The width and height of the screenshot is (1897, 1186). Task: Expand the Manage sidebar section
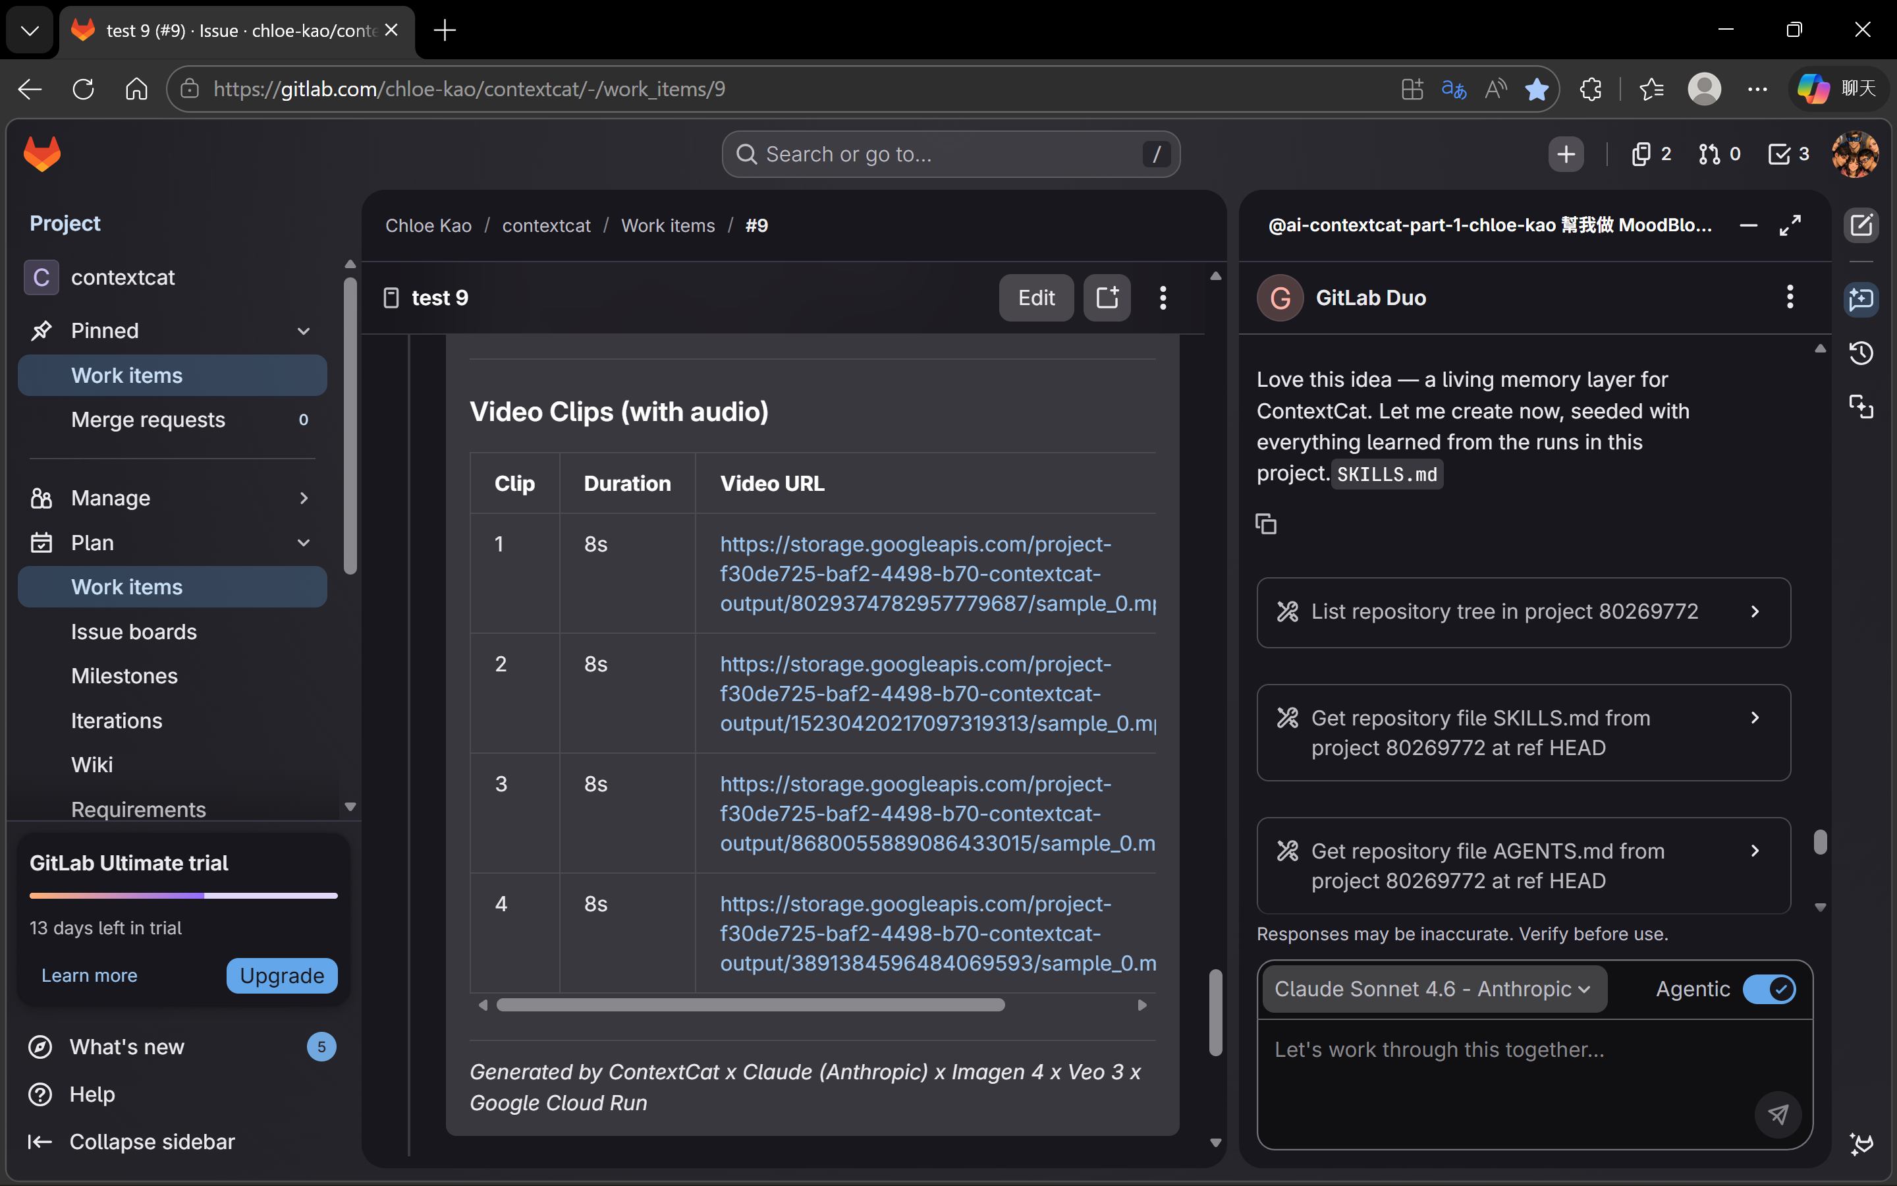pyautogui.click(x=304, y=498)
